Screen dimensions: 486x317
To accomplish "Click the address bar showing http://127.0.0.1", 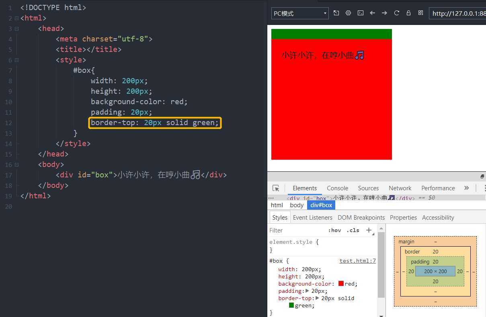I will click(x=457, y=13).
